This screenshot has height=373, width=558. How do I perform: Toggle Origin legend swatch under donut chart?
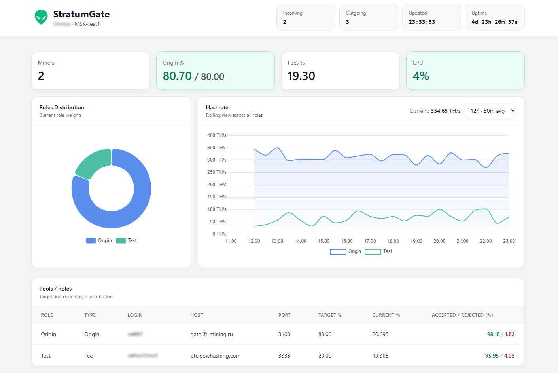point(91,240)
